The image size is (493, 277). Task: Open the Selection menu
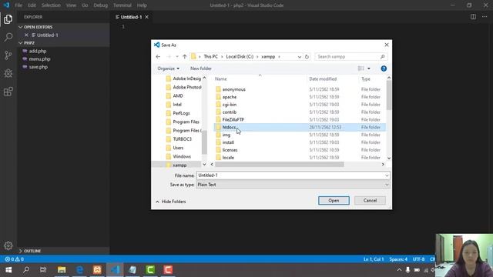click(x=51, y=5)
